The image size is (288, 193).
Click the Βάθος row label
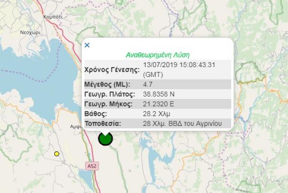pos(95,114)
